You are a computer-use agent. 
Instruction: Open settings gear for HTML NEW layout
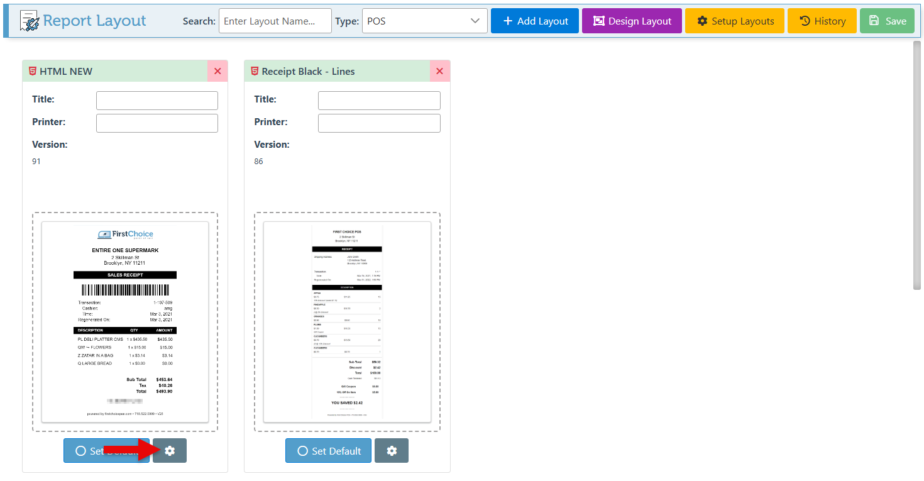tap(170, 451)
